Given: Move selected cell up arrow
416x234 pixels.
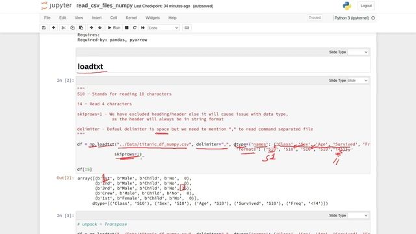Looking at the screenshot, I should pyautogui.click(x=91, y=28).
